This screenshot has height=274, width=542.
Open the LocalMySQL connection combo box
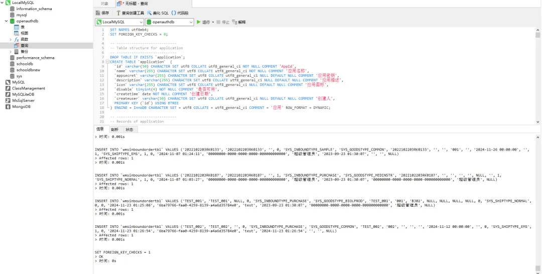[119, 22]
